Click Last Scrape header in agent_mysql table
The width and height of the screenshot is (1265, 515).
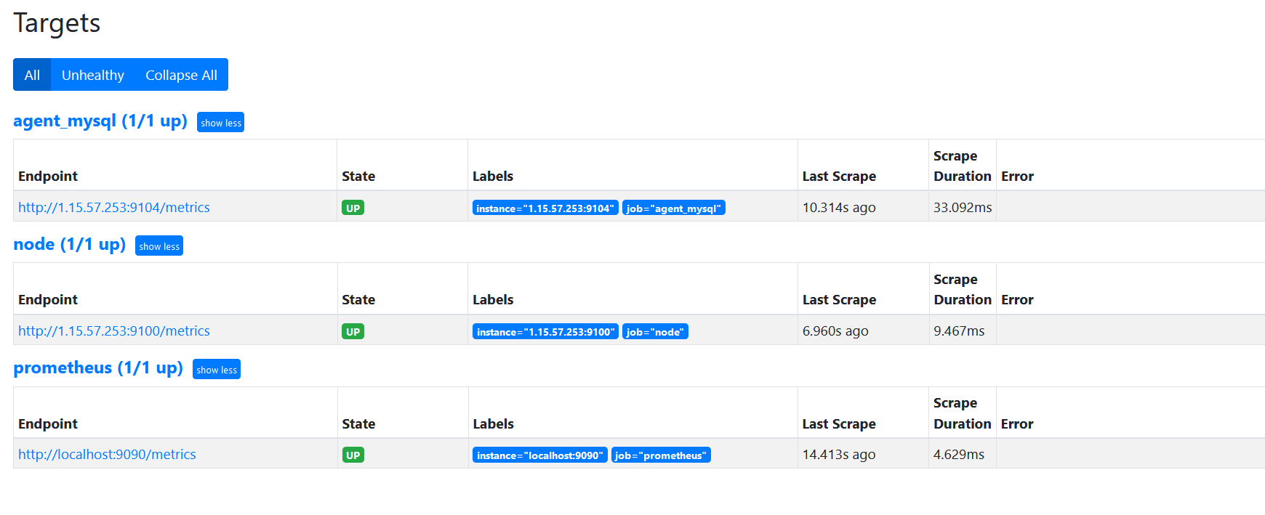click(839, 176)
